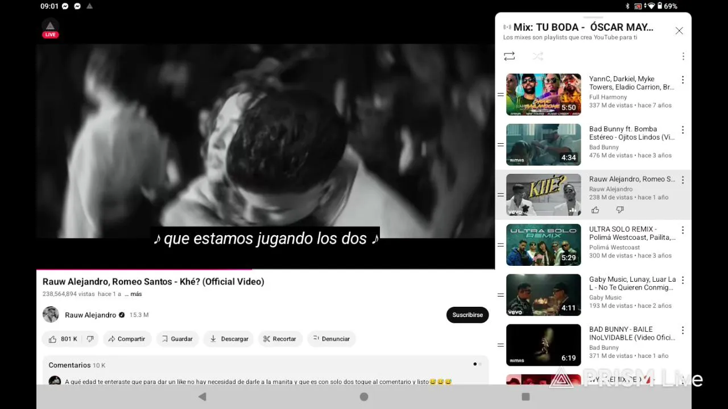Open options for ULTRA SOLO REMIX video

click(682, 230)
